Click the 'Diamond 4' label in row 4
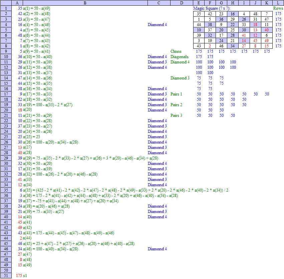The width and height of the screenshot is (284, 279). (157, 25)
